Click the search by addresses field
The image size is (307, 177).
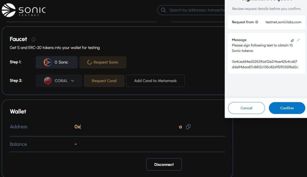(x=191, y=10)
